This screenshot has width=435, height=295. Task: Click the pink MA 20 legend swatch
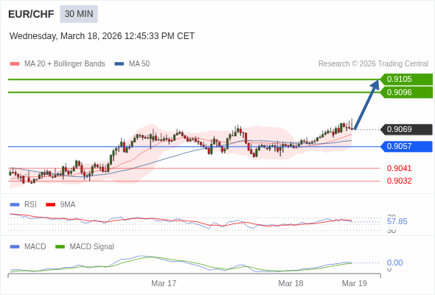pos(15,64)
